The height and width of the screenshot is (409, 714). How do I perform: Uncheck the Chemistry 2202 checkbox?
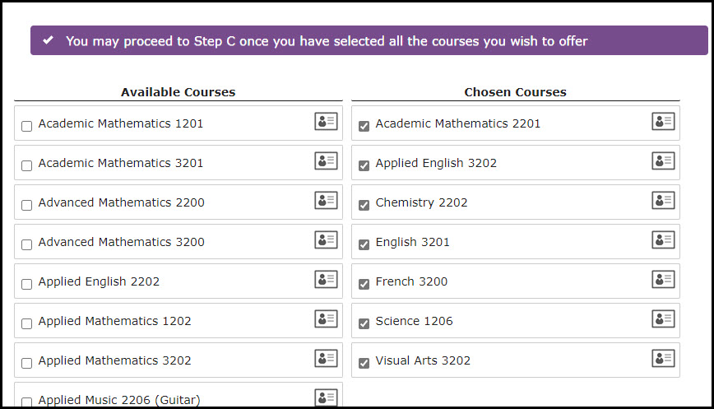click(x=364, y=205)
